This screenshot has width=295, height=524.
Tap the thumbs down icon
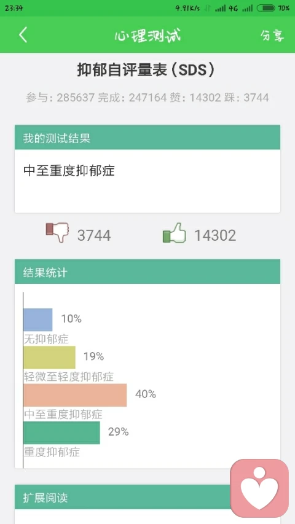click(x=57, y=233)
